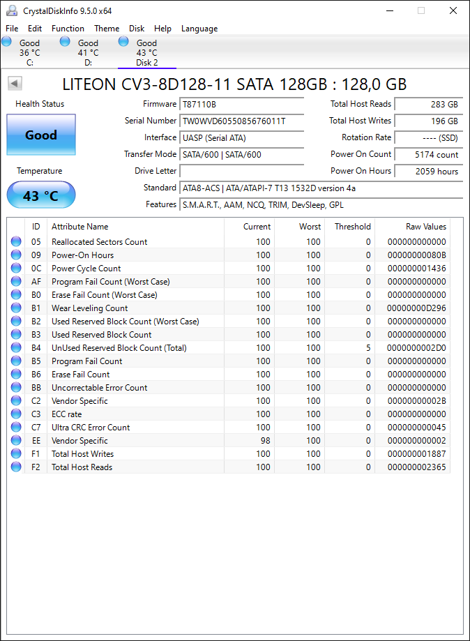Select the Disk 2 tab
This screenshot has height=641, width=470.
pos(146,52)
